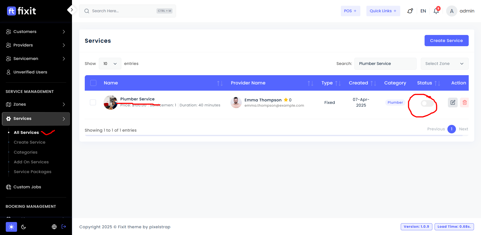Click the globe icon in sidebar footer

(x=54, y=227)
